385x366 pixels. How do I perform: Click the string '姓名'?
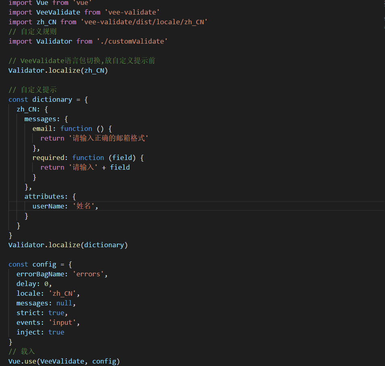pos(84,206)
